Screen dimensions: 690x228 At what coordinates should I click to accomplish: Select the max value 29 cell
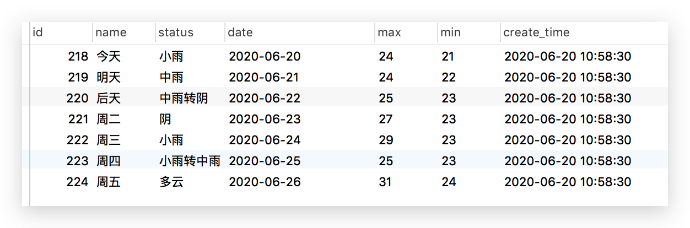click(386, 140)
